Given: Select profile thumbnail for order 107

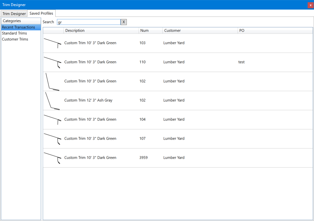Looking at the screenshot, I should click(53, 139).
